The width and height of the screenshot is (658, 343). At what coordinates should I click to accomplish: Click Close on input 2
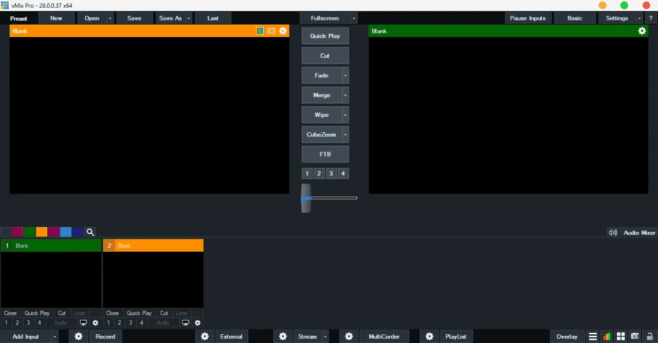coord(113,313)
